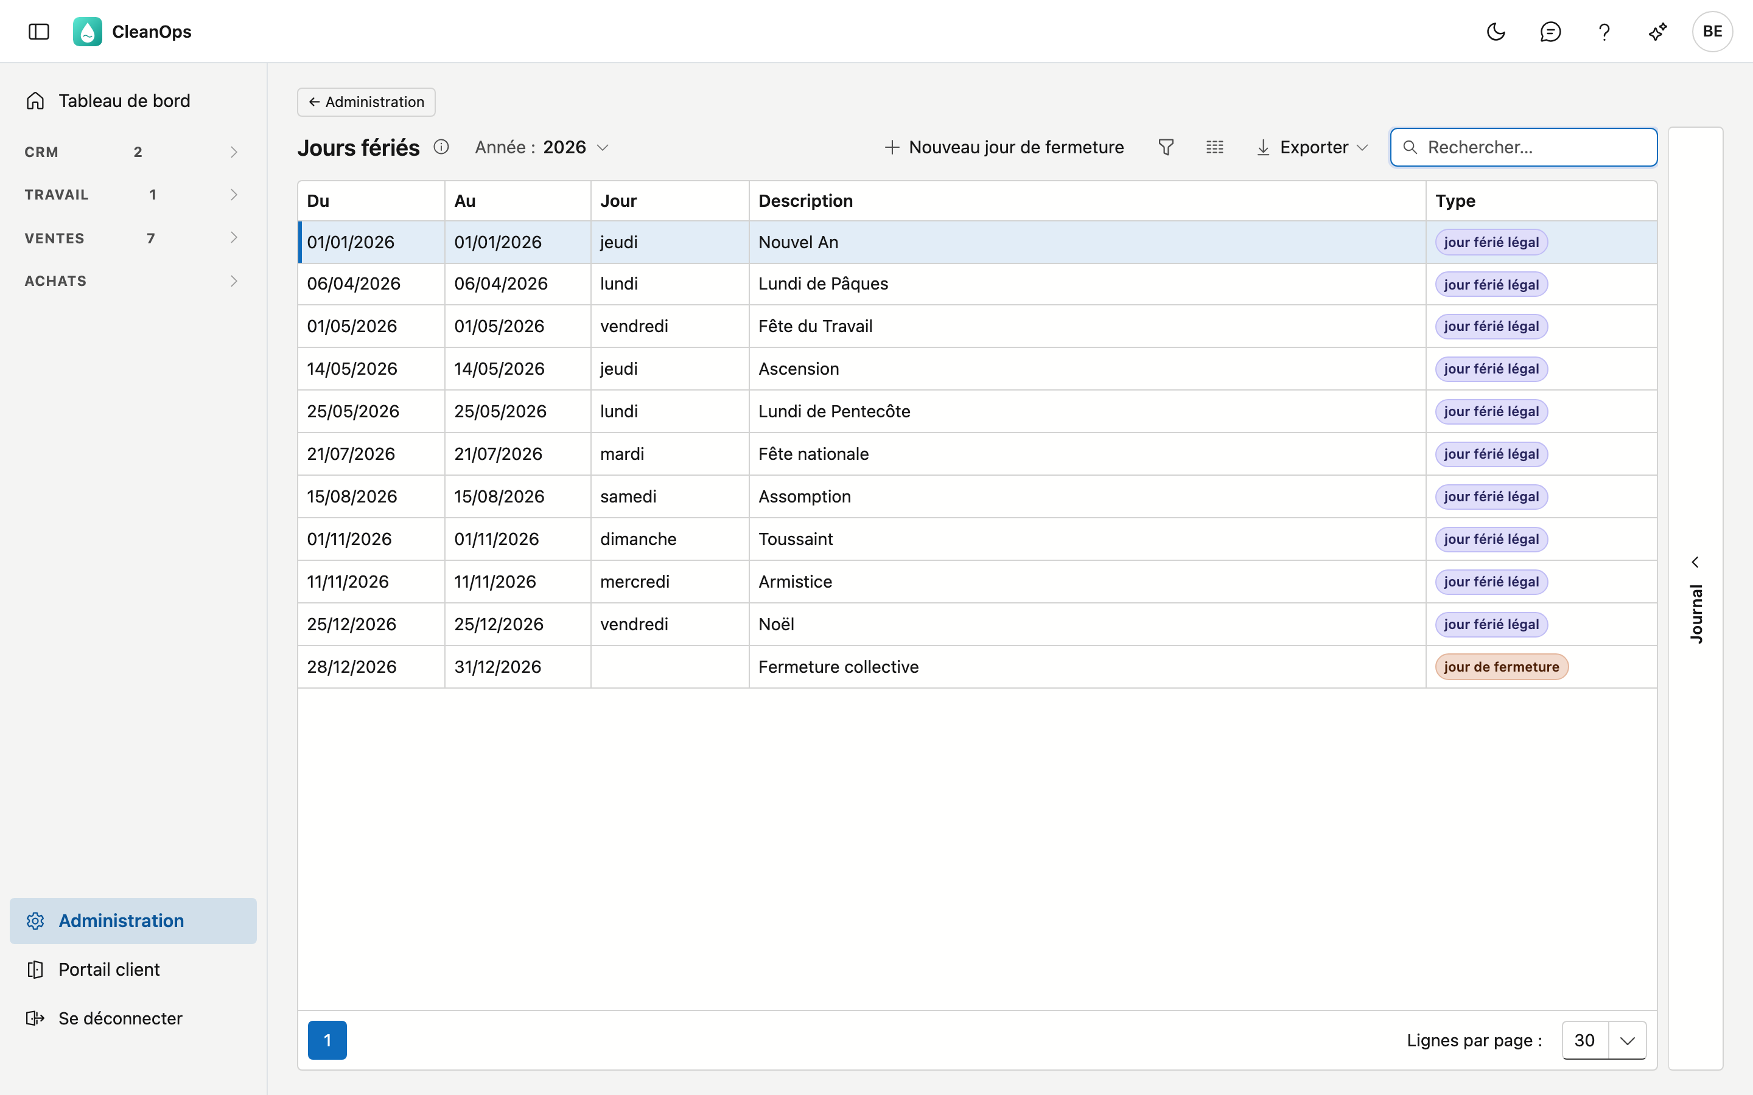Open the column layout icon
This screenshot has height=1095, width=1753.
click(x=1215, y=147)
